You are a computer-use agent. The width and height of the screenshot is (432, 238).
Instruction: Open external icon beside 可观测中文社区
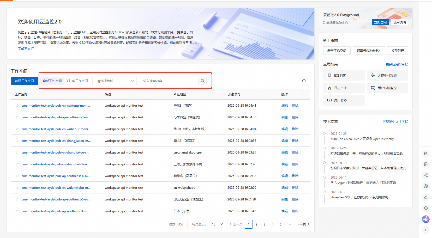coord(407,121)
